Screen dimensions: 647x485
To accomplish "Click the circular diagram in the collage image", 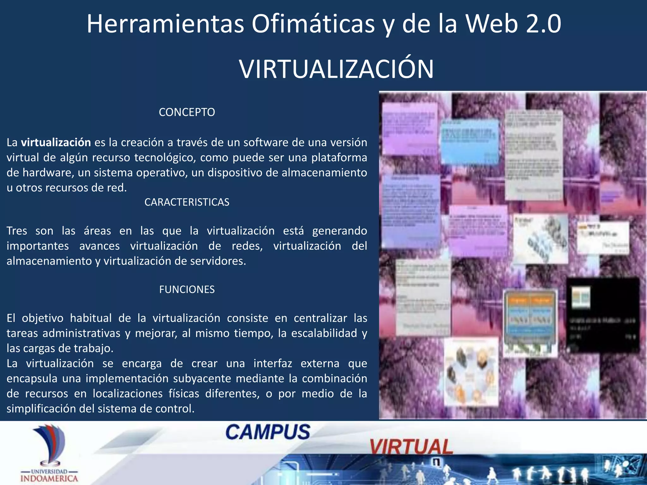I will tap(471, 373).
